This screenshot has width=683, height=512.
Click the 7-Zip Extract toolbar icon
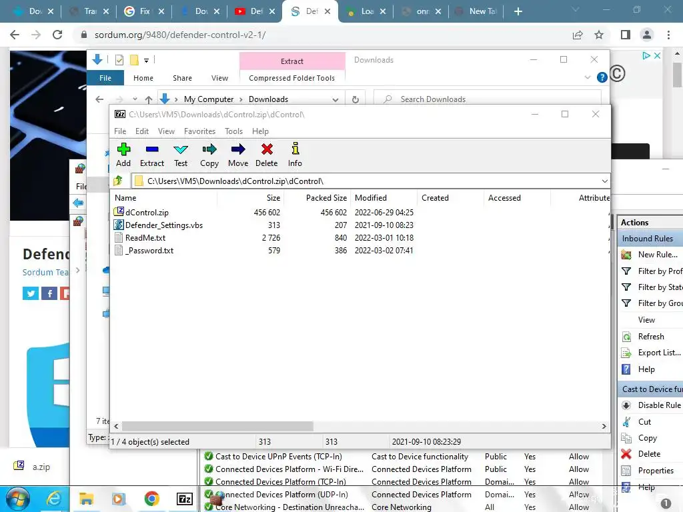tap(152, 150)
